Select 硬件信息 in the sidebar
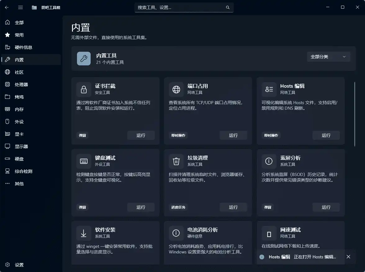Image resolution: width=365 pixels, height=272 pixels. click(x=31, y=47)
